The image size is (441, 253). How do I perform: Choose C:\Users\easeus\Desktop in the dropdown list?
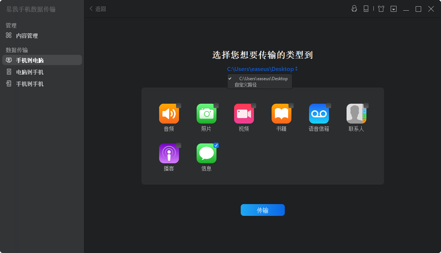pyautogui.click(x=260, y=79)
